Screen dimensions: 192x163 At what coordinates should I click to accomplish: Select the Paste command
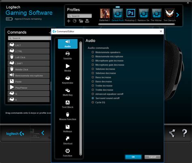coord(28,81)
